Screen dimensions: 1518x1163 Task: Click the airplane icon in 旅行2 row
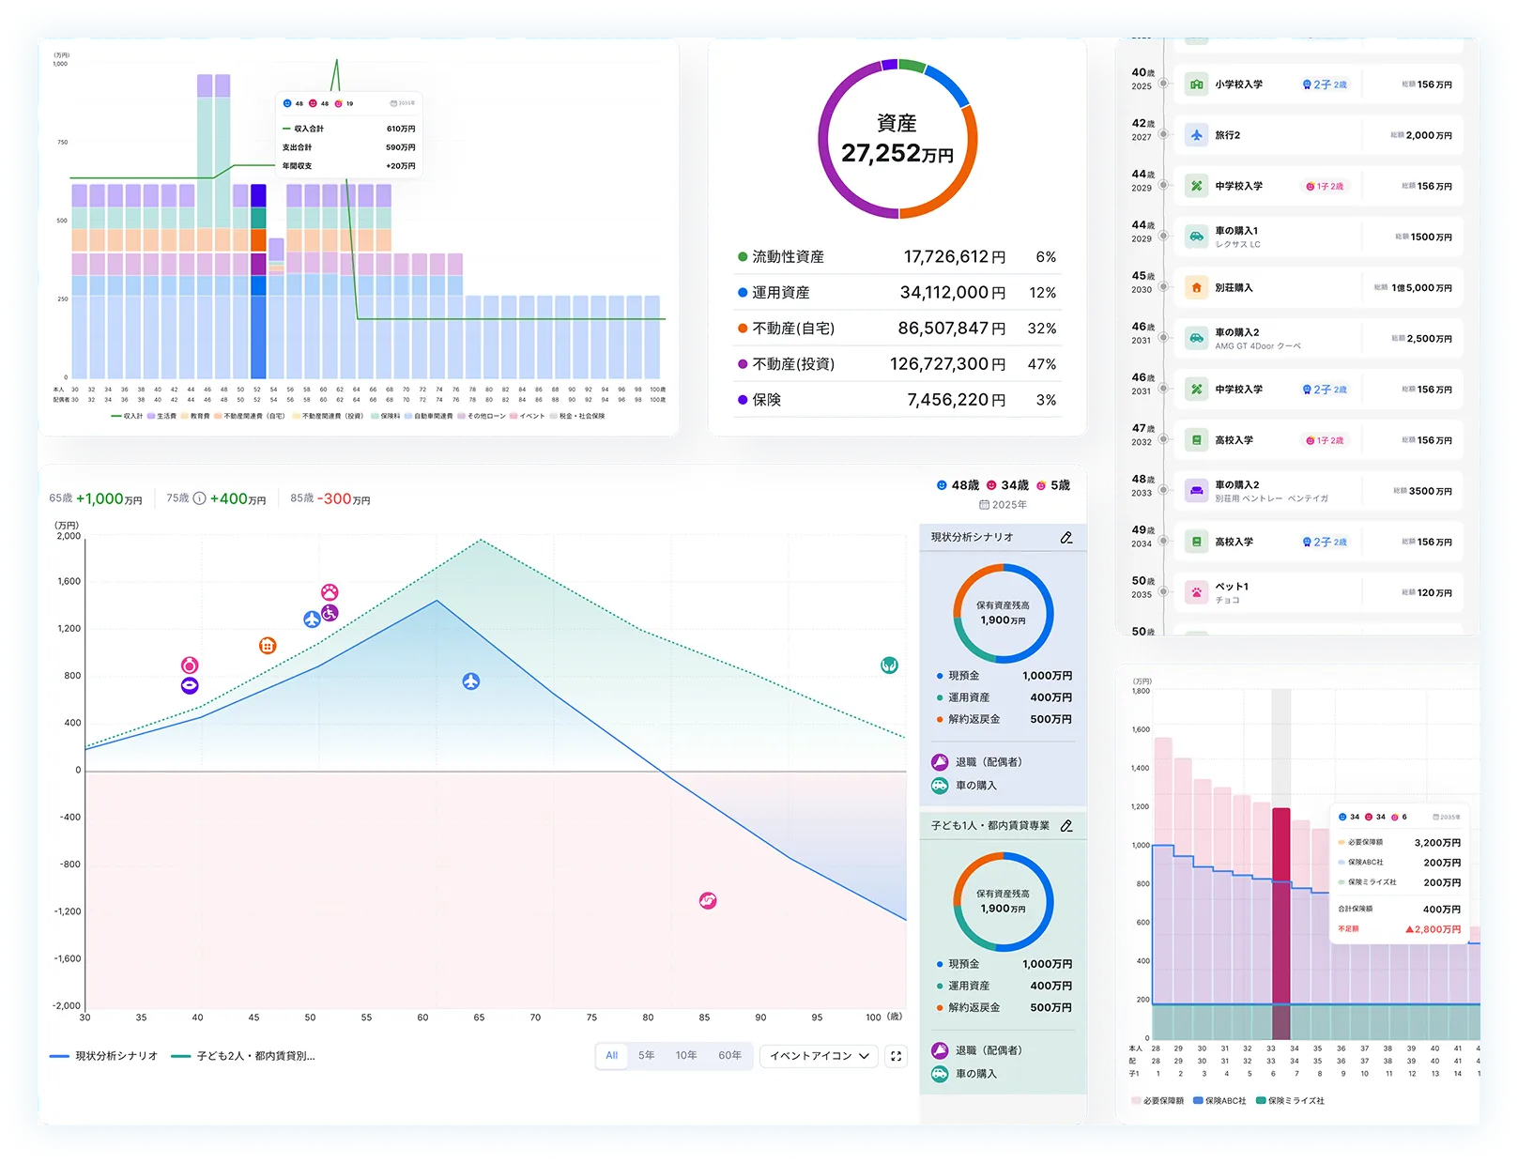pyautogui.click(x=1196, y=135)
